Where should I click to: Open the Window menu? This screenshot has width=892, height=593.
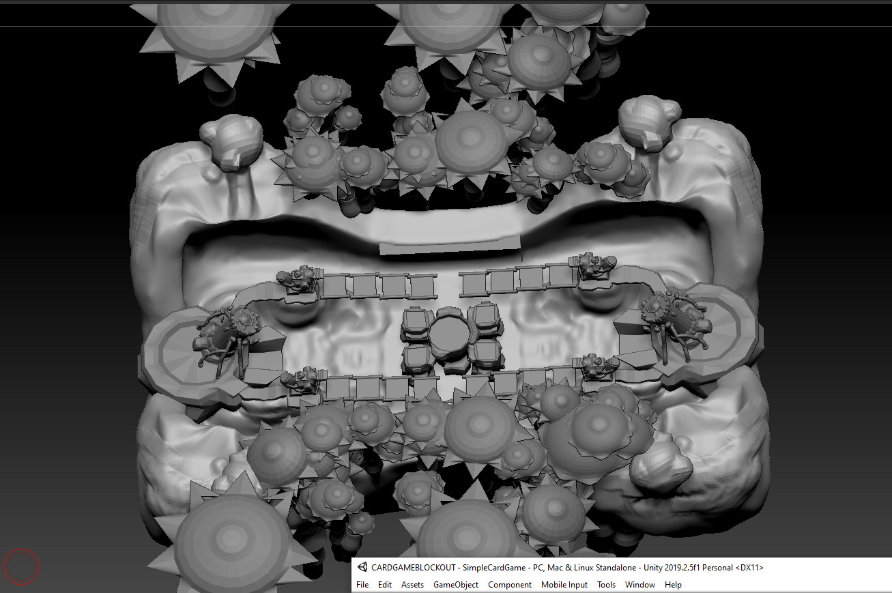click(x=640, y=585)
